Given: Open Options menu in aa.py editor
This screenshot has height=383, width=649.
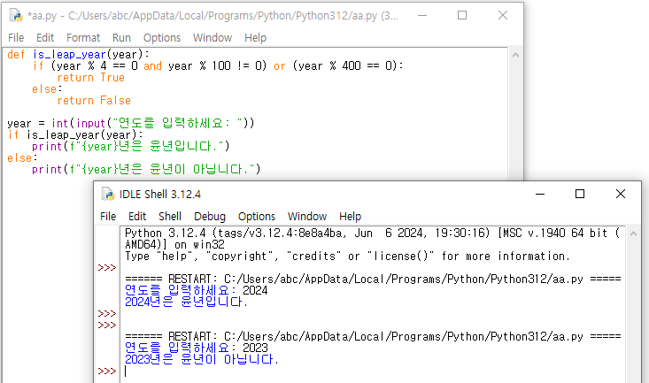Looking at the screenshot, I should (162, 38).
